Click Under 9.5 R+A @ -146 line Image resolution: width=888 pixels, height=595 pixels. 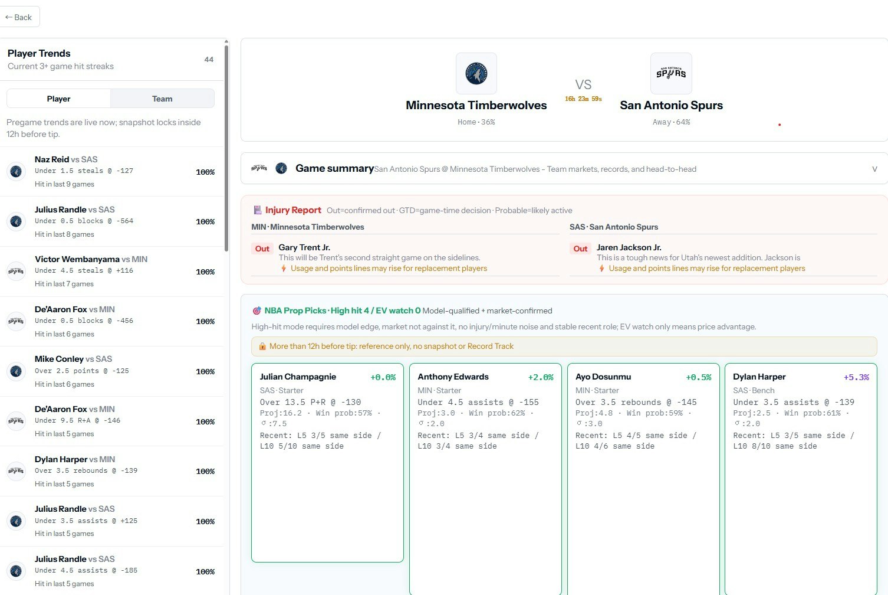coord(77,421)
